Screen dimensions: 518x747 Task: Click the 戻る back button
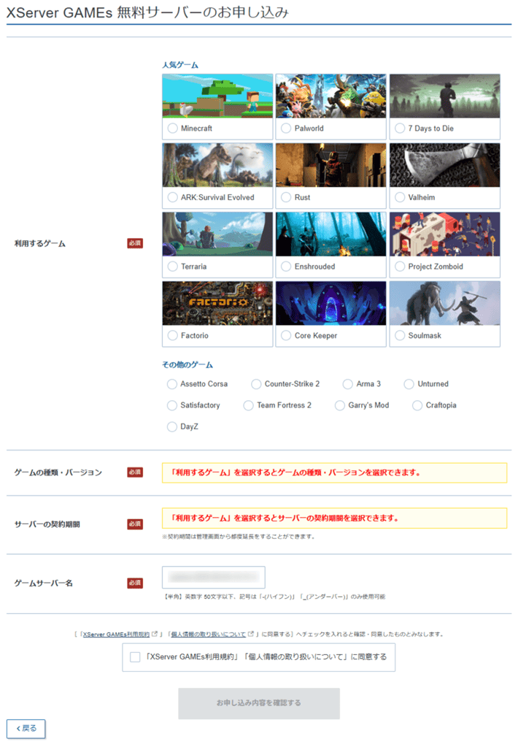[x=26, y=729]
